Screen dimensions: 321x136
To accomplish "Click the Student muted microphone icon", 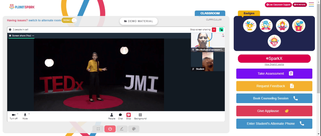I will (193, 69).
